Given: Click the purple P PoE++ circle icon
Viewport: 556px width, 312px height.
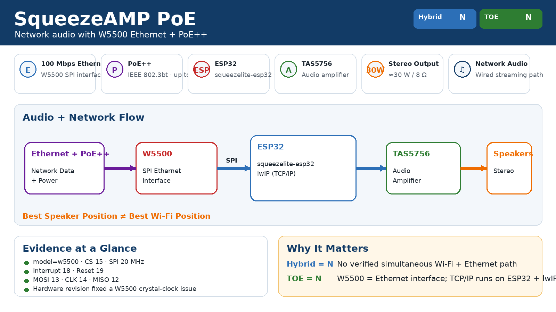Looking at the screenshot, I should (115, 69).
